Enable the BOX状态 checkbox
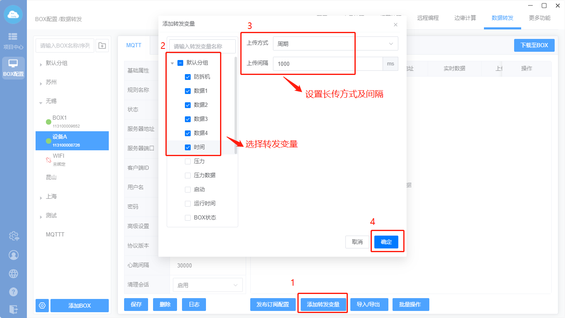The image size is (565, 318). 188,218
